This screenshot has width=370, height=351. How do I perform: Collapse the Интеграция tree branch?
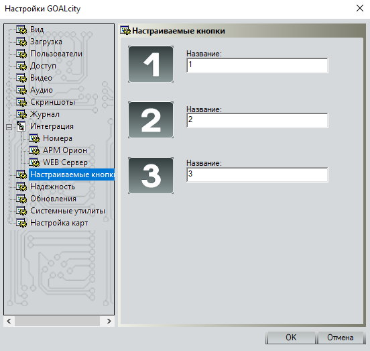point(9,127)
